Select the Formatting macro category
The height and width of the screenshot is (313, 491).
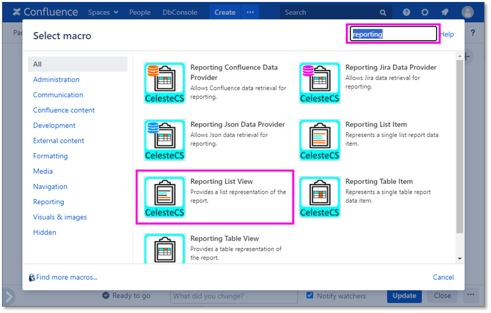pyautogui.click(x=51, y=156)
